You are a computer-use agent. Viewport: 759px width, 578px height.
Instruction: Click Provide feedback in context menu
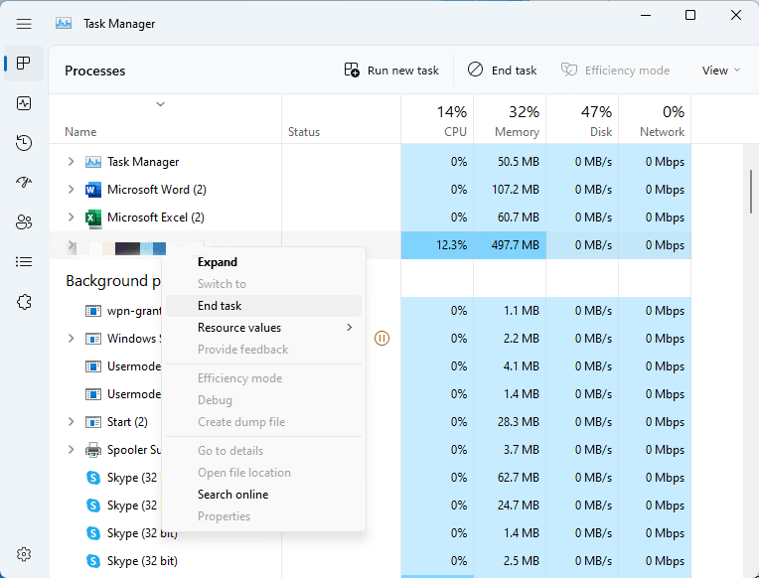[x=264, y=350]
